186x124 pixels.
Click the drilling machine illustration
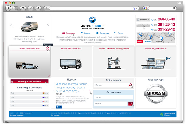click(114, 63)
